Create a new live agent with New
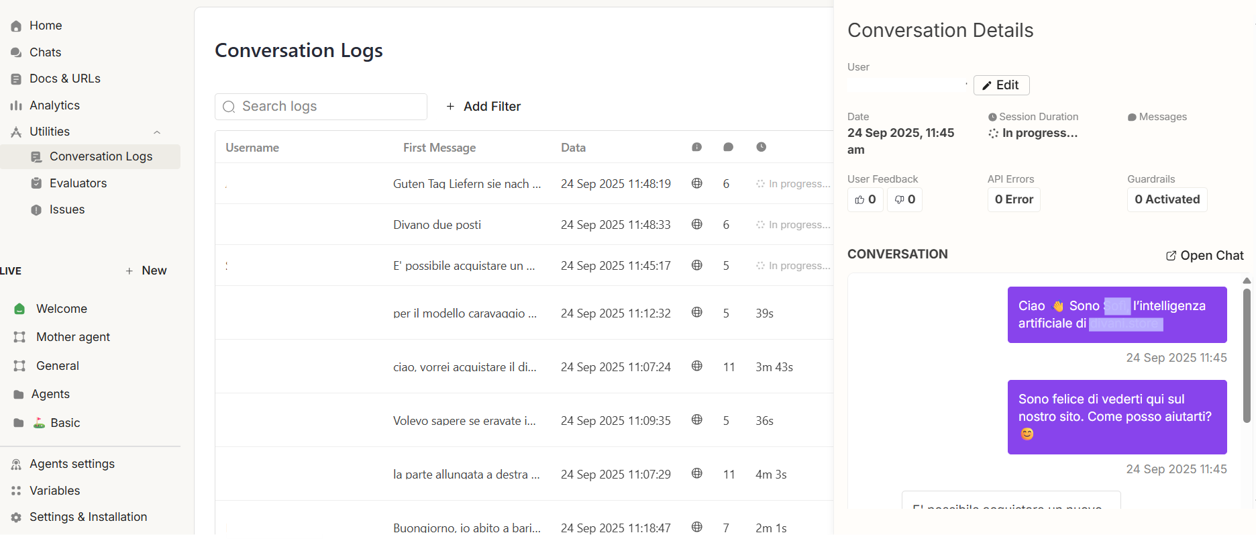 tap(146, 271)
